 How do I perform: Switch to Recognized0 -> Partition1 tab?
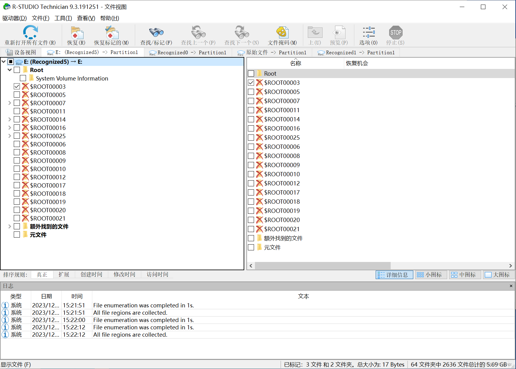[188, 52]
